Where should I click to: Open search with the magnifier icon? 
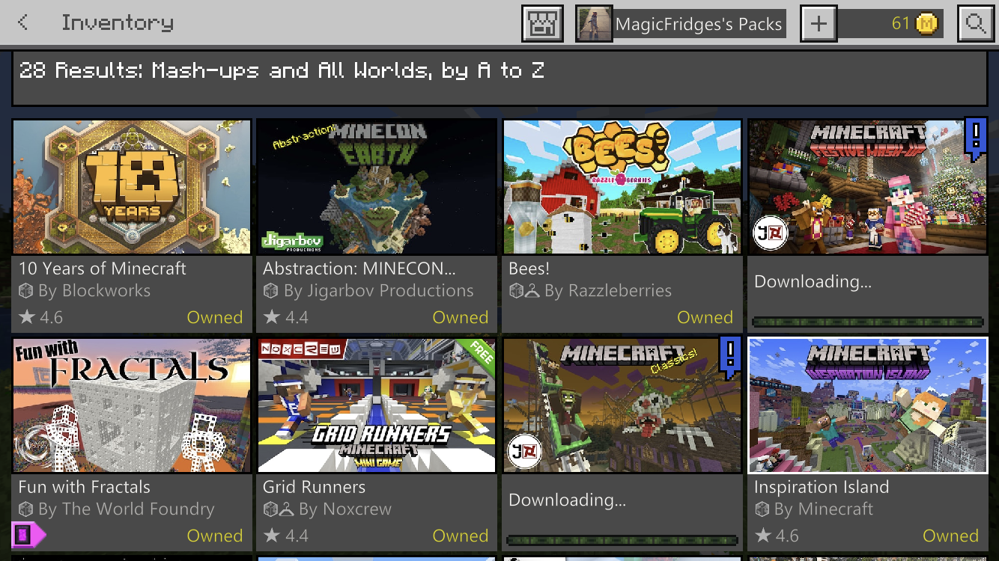[974, 24]
